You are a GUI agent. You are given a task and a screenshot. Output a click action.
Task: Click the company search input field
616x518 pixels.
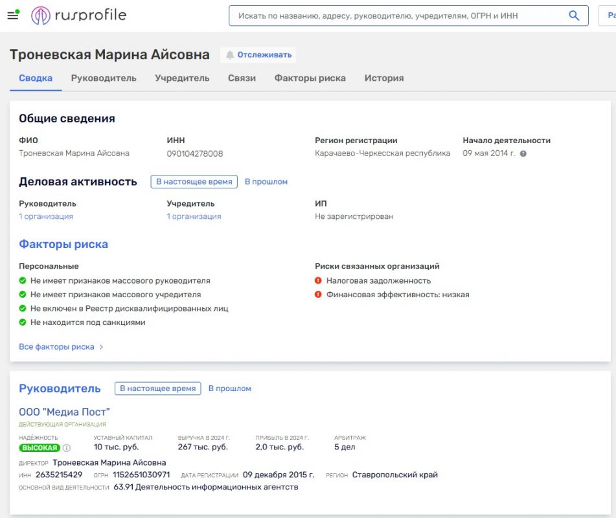coord(395,16)
